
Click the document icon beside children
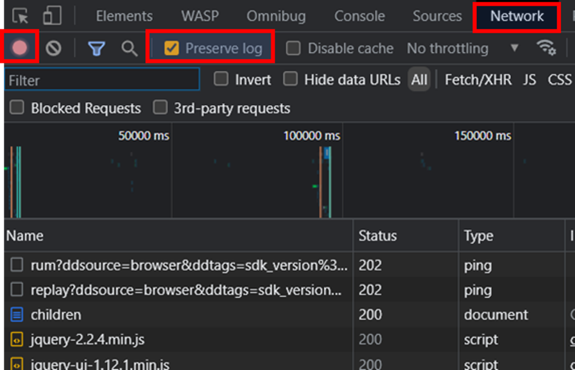click(x=17, y=315)
